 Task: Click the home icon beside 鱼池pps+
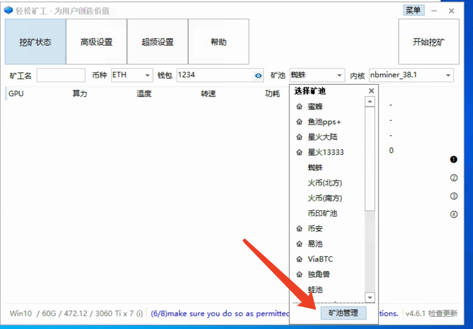click(299, 122)
